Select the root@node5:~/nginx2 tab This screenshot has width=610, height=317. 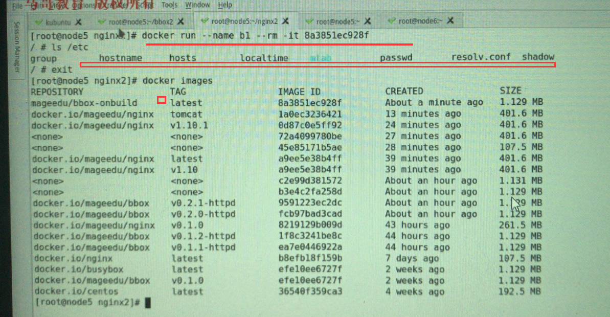coord(244,21)
